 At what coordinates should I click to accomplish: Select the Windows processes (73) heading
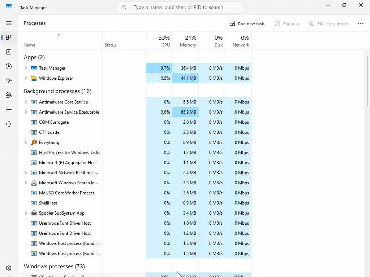(54, 267)
